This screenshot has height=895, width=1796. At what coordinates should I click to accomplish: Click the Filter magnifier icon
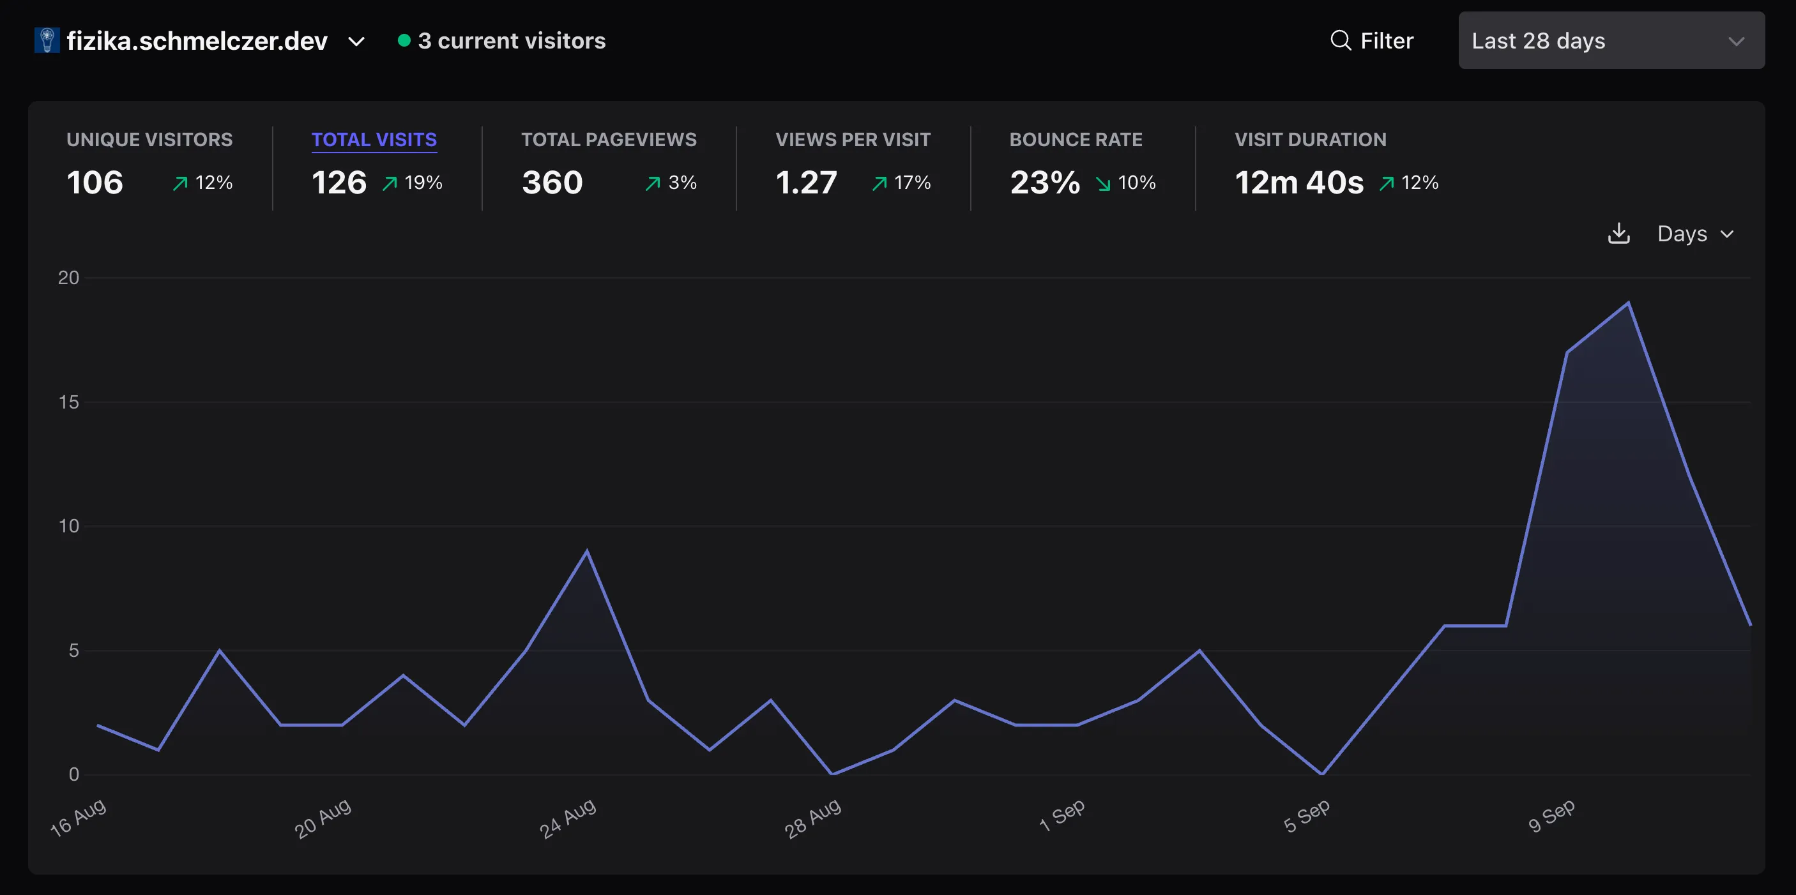tap(1340, 40)
